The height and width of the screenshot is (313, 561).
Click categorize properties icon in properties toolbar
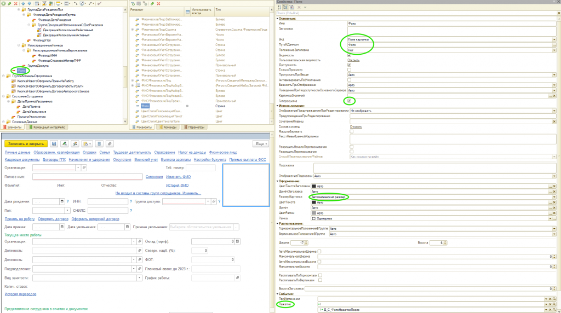click(285, 7)
